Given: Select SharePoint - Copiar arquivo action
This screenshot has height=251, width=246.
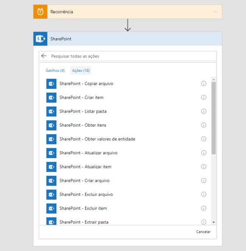Looking at the screenshot, I should coord(86,84).
